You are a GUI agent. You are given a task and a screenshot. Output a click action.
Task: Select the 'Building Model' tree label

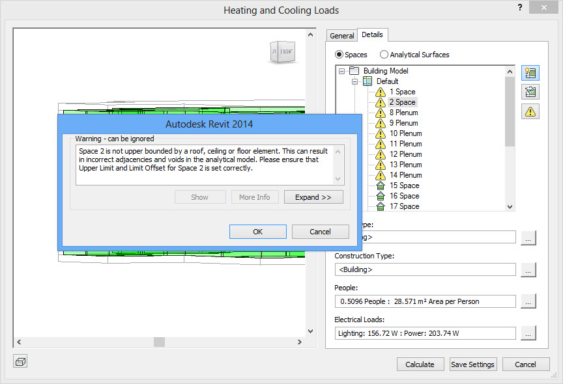tap(386, 71)
